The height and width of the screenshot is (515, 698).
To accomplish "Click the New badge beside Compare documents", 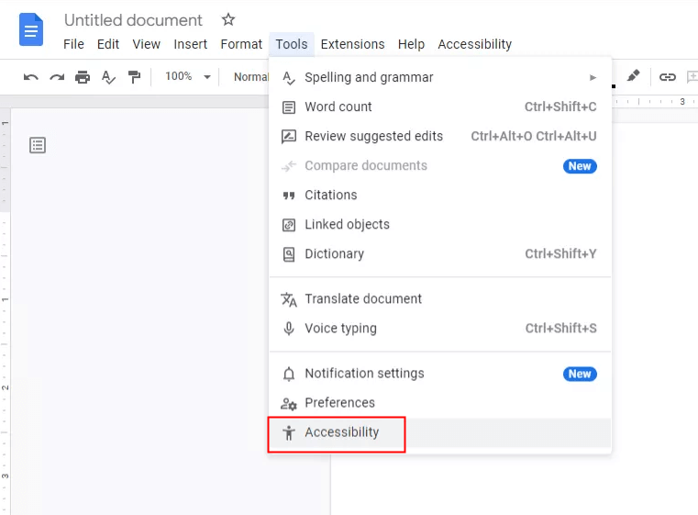I will coord(580,166).
